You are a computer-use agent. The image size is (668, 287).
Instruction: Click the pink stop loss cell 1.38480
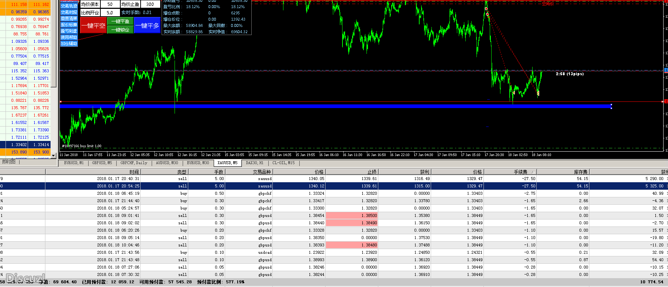click(352, 245)
